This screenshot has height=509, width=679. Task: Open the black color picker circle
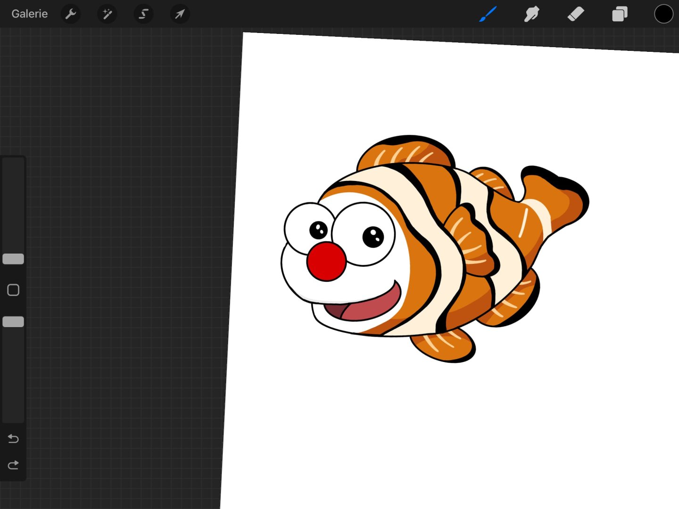point(663,14)
